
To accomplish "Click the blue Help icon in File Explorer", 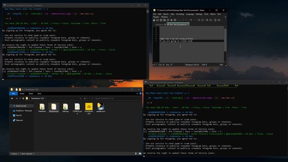I will pos(140,94).
